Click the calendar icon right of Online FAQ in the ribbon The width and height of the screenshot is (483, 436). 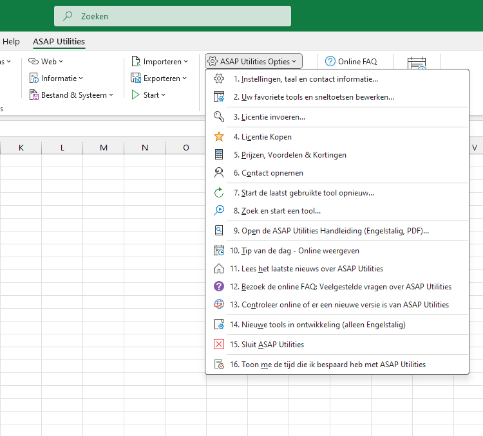pos(417,63)
